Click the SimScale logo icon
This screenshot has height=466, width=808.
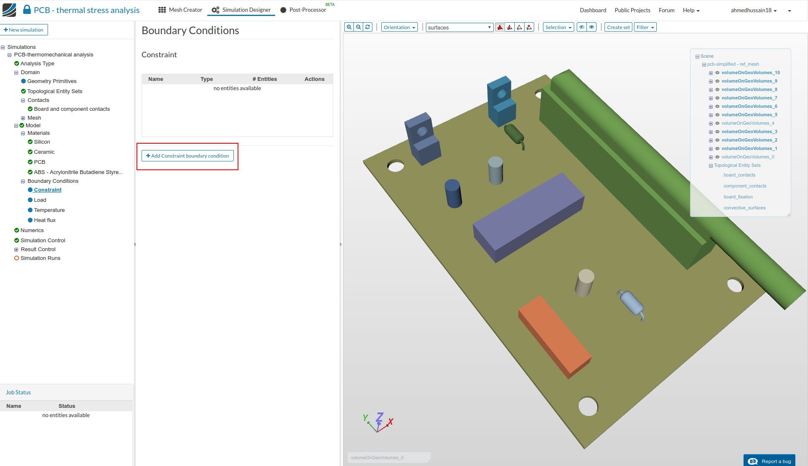9,10
